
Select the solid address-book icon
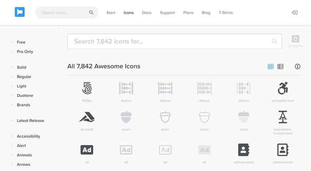(x=243, y=150)
